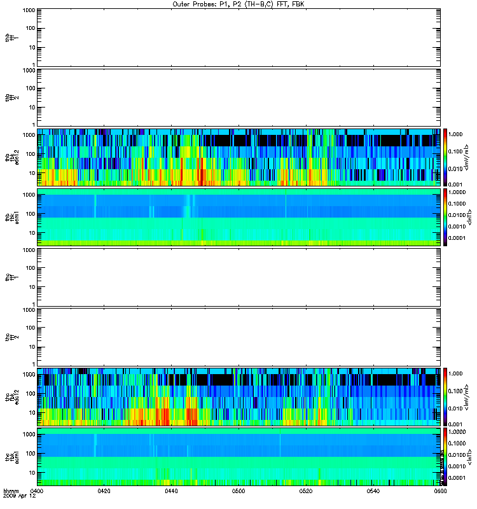This screenshot has height=509, width=477.
Task: Click the 'thc fbk scm1' y-axis label
Action: click(x=11, y=457)
